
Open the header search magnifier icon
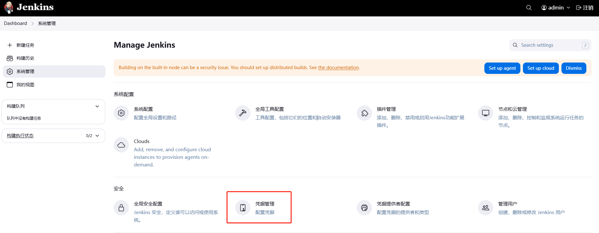pyautogui.click(x=529, y=8)
